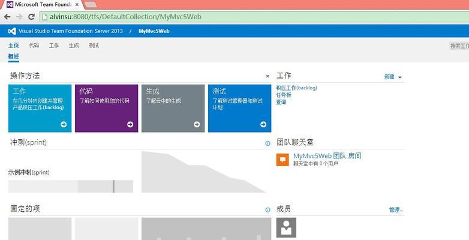Click 管理... link in 成员 panel

tap(396, 210)
